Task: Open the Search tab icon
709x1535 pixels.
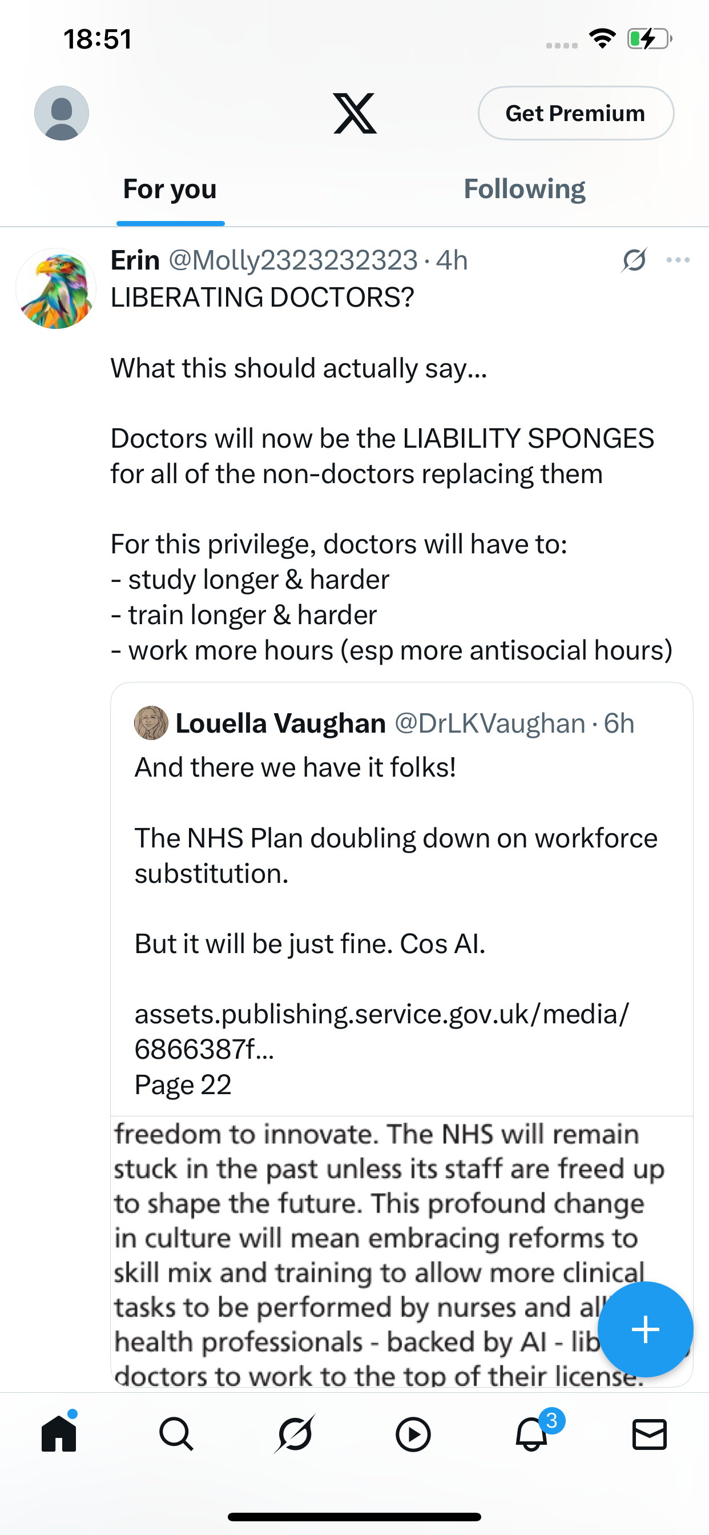Action: (x=176, y=1434)
